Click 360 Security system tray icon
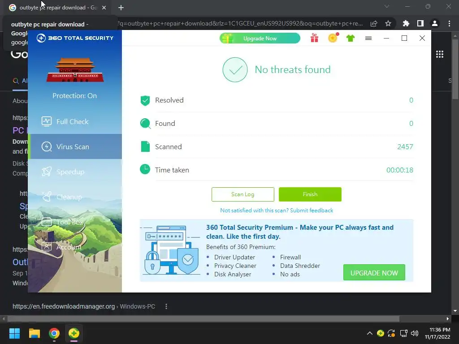This screenshot has height=344, width=459. 380,333
